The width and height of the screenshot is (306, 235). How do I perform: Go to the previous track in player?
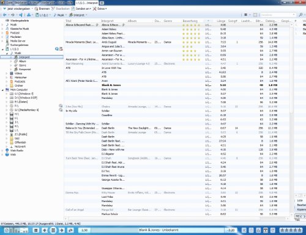[x=45, y=230]
